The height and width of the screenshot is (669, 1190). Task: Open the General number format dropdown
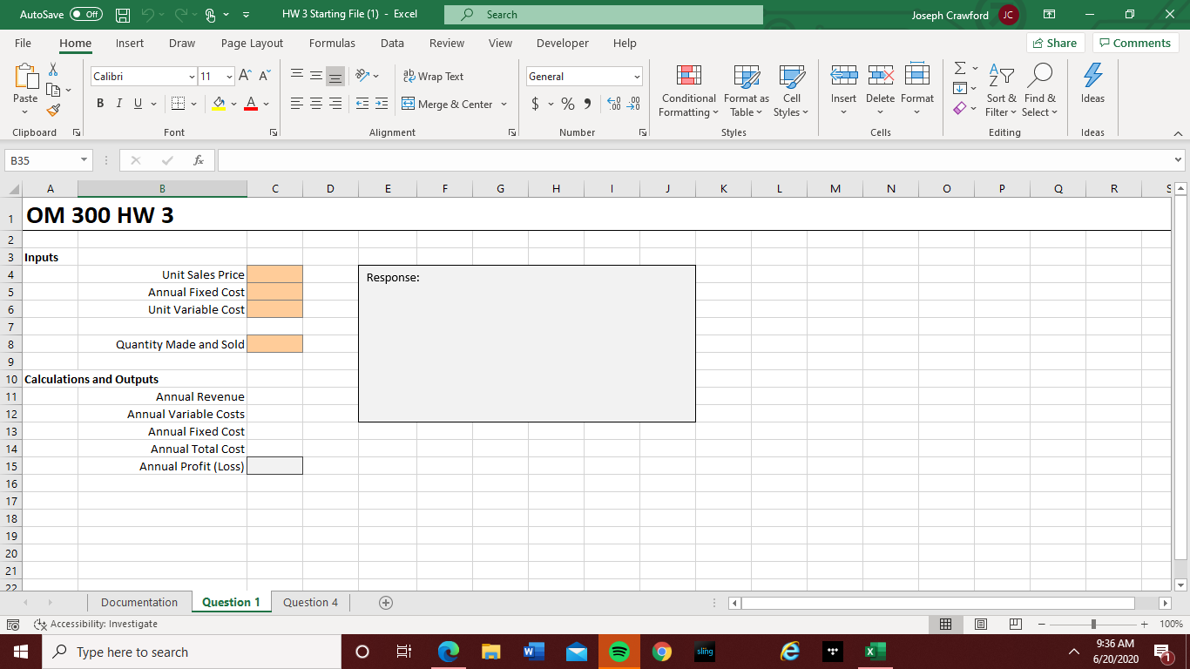click(637, 77)
